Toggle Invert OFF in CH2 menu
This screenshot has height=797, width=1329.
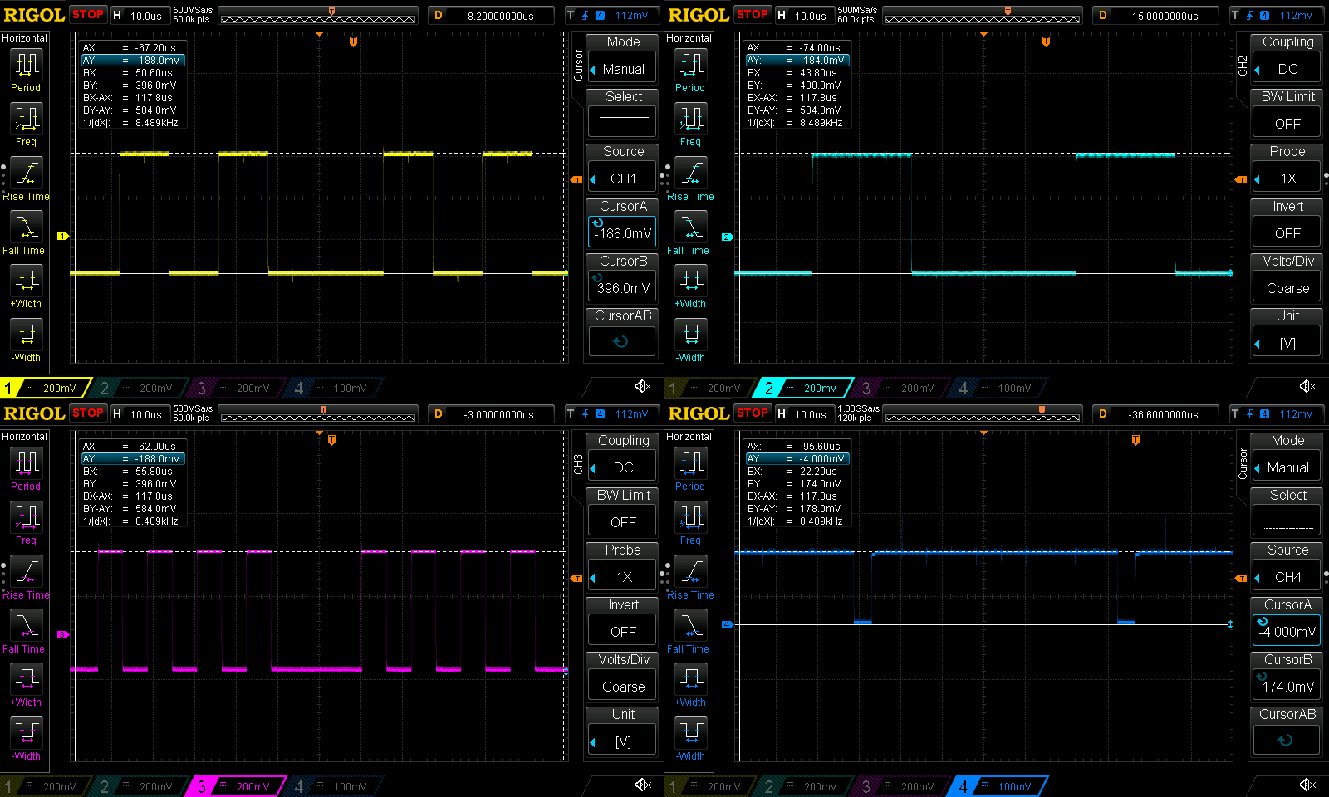tap(1287, 222)
